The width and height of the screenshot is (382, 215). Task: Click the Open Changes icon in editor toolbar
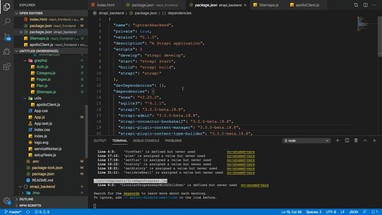356,5
